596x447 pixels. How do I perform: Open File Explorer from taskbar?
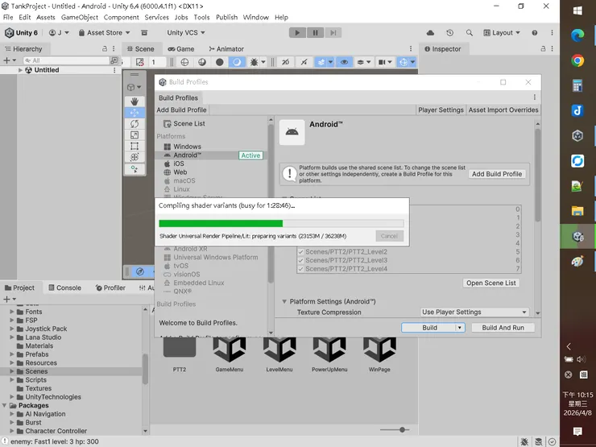coord(577,211)
